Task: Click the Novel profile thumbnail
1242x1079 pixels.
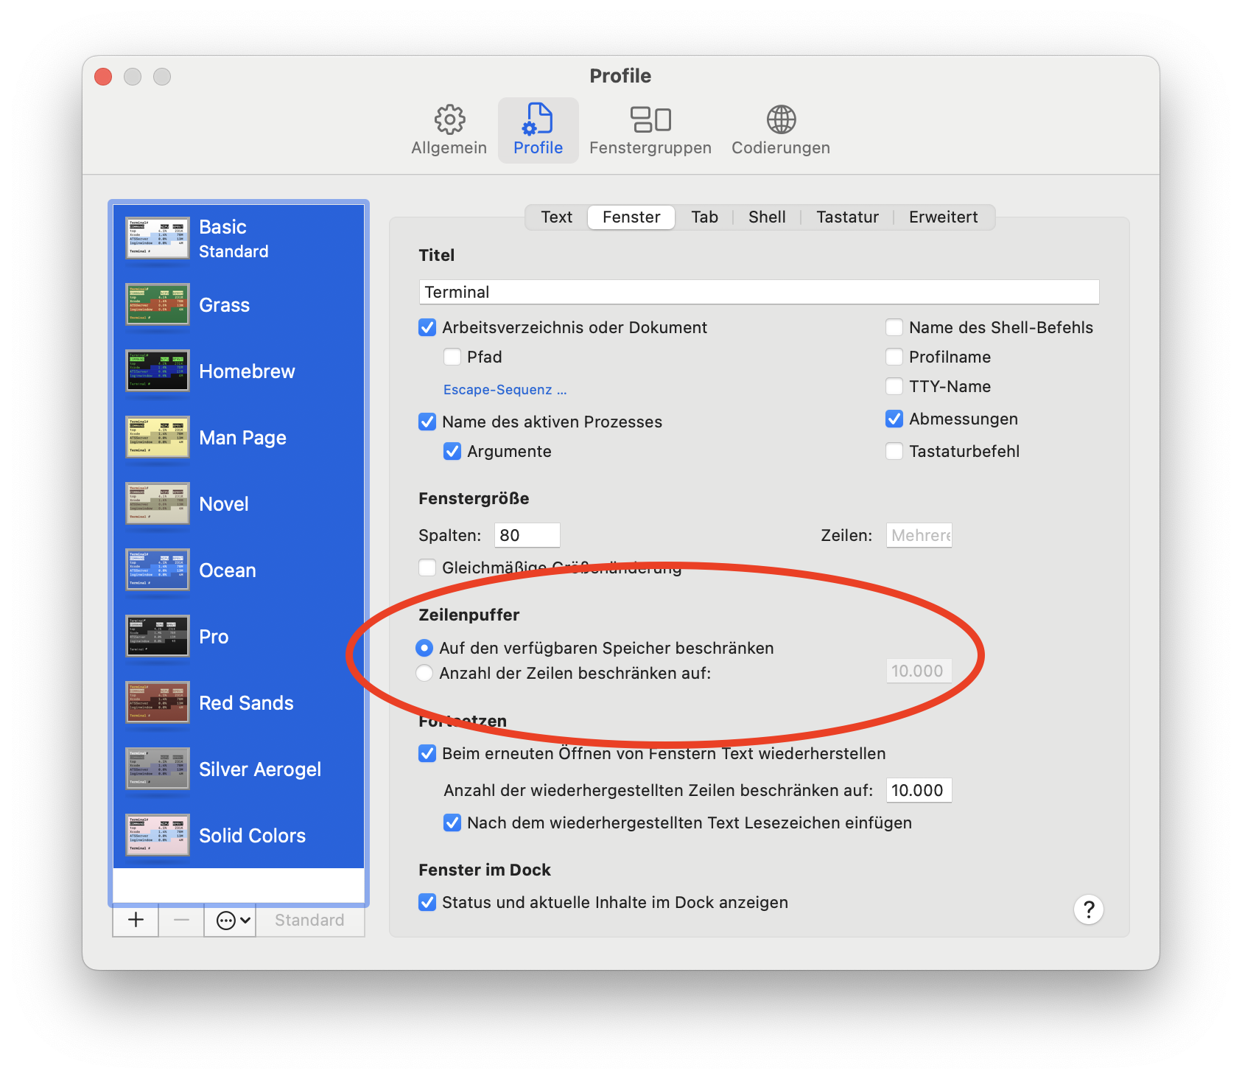Action: (158, 503)
